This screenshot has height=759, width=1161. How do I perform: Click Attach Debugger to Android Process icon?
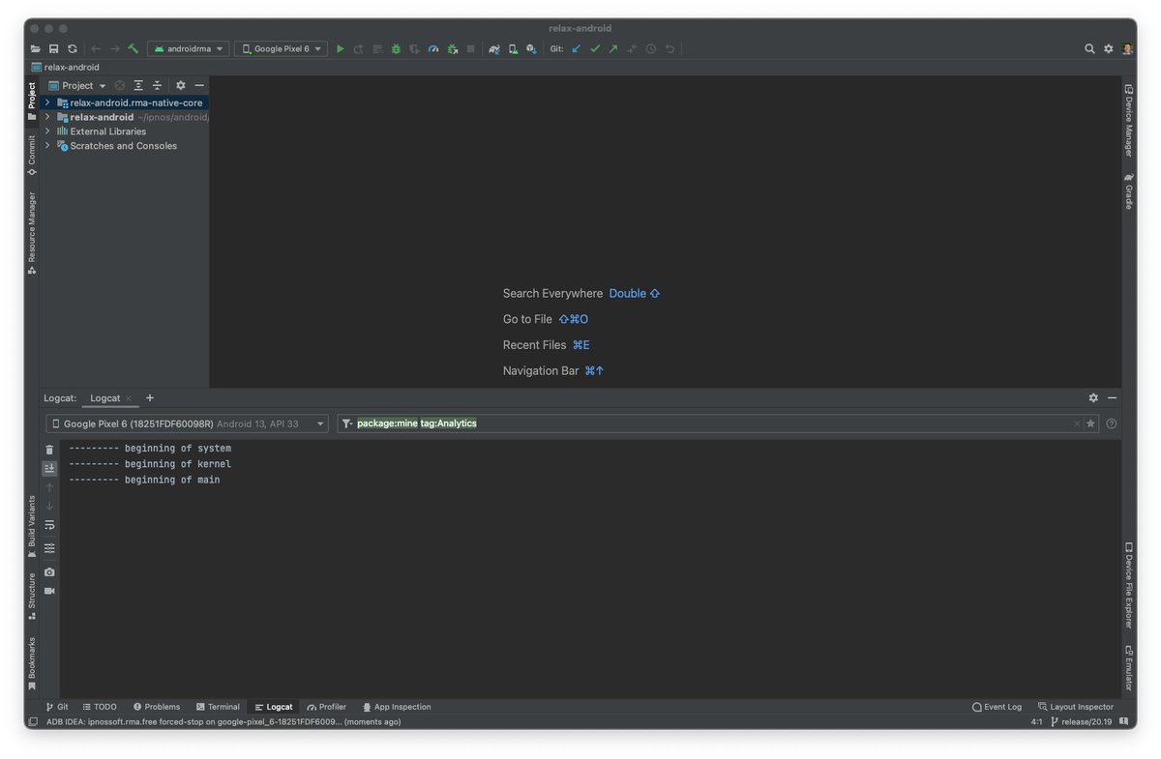tap(452, 48)
